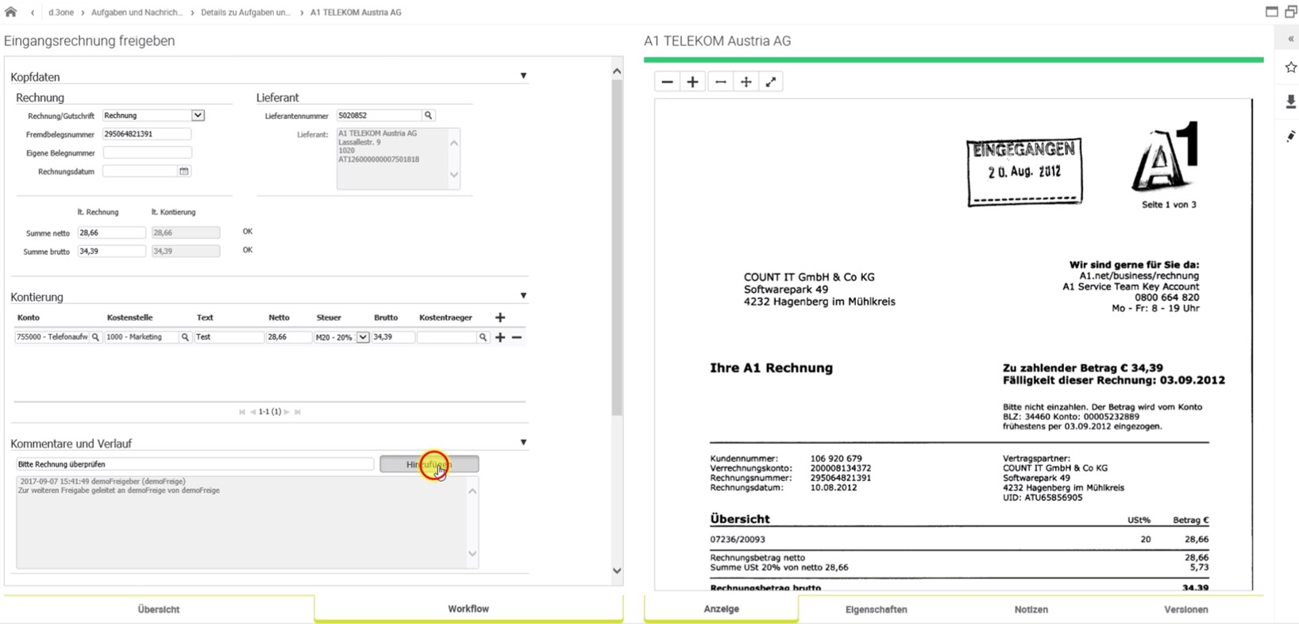Collapse the Kontierung section
The width and height of the screenshot is (1299, 624).
(x=523, y=296)
